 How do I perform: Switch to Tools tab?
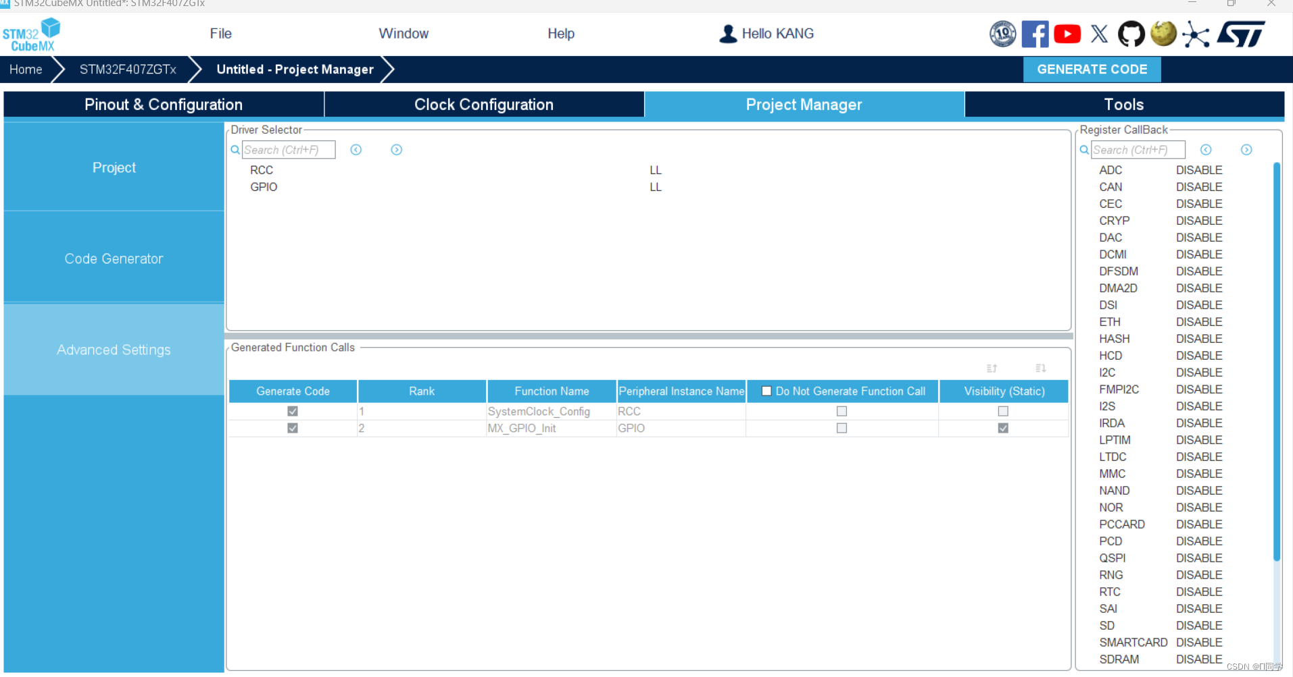click(x=1124, y=105)
